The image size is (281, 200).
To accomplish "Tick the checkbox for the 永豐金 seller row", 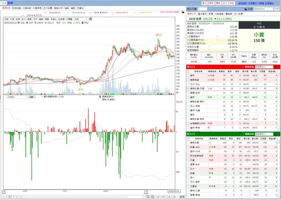I will pos(188,186).
